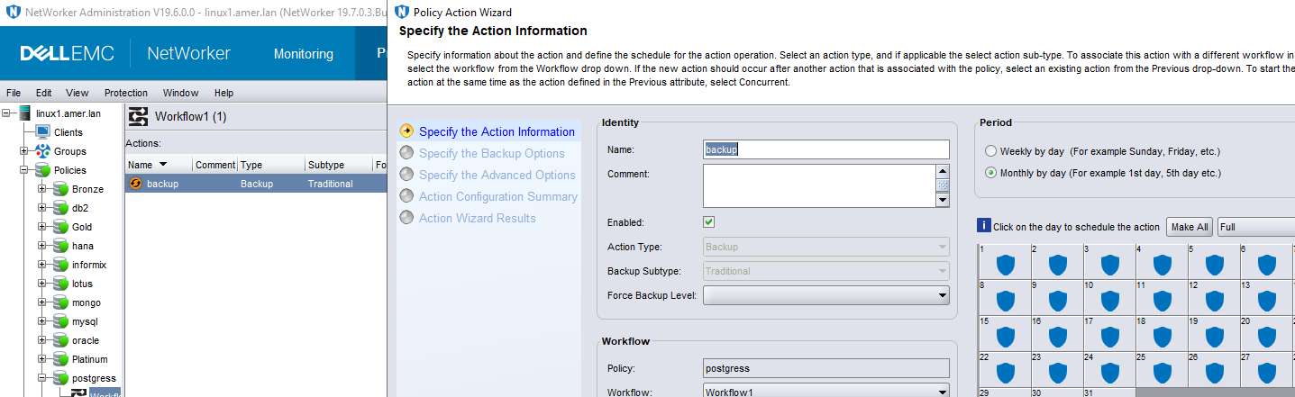The width and height of the screenshot is (1295, 397).
Task: Click the Name input field
Action: tap(825, 149)
